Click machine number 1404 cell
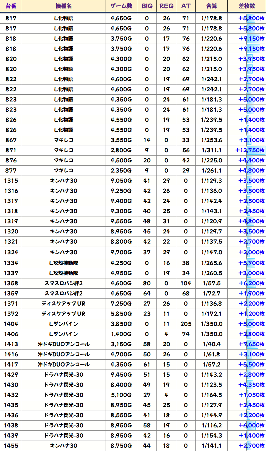This screenshot has height=451, width=266. (11, 324)
